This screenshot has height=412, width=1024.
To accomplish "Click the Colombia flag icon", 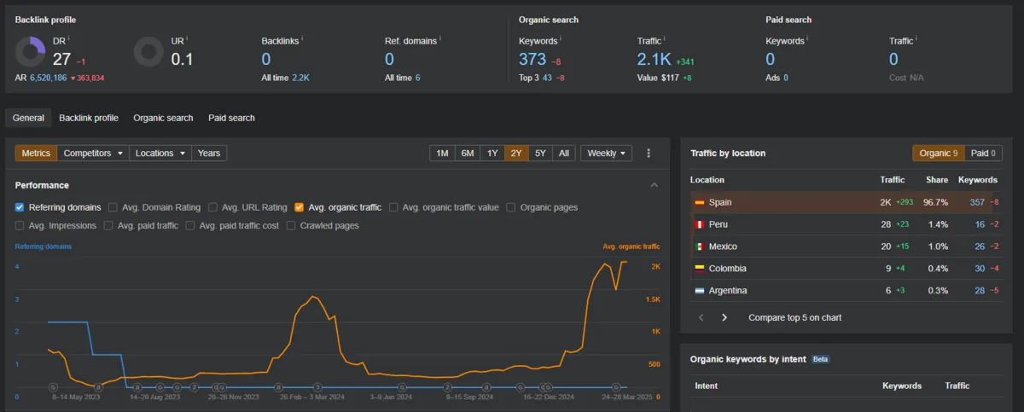I will click(700, 269).
